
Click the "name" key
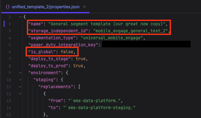click(36, 24)
